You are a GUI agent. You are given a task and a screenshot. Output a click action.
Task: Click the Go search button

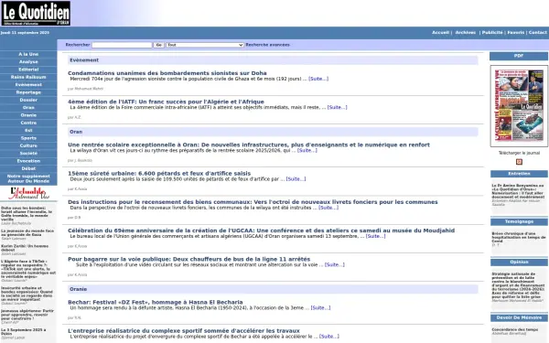158,45
